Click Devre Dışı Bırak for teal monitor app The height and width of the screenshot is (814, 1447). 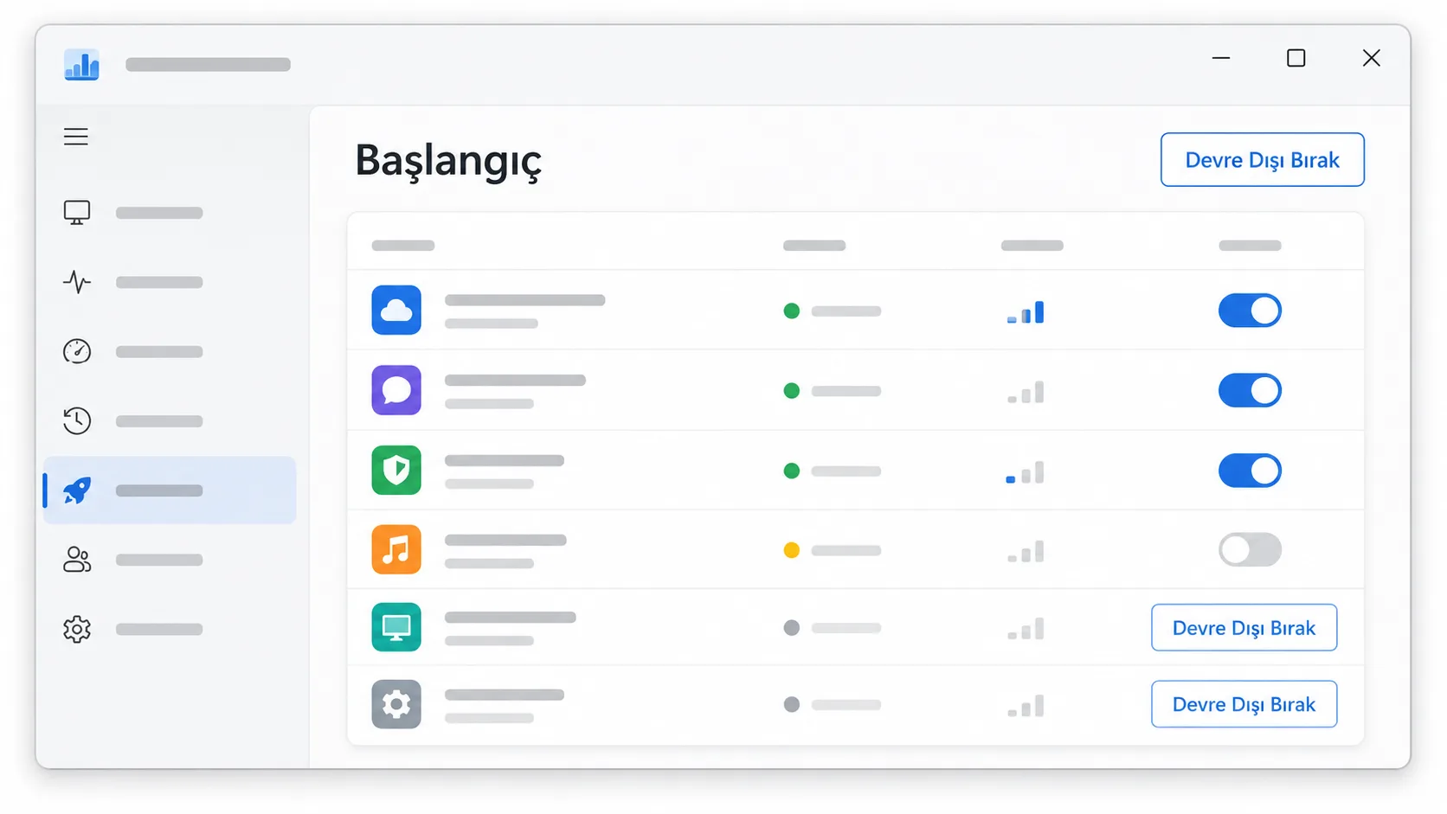tap(1244, 628)
